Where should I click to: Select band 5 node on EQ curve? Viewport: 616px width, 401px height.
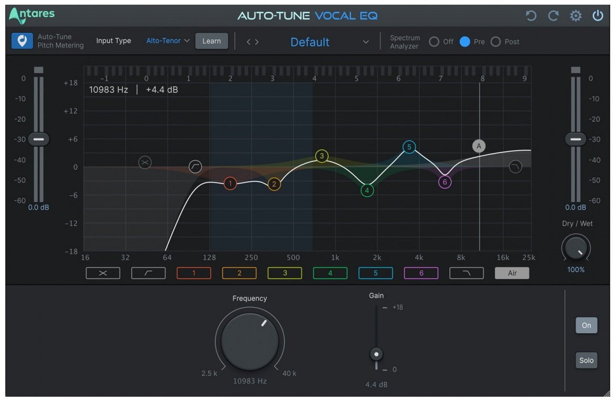(x=409, y=147)
